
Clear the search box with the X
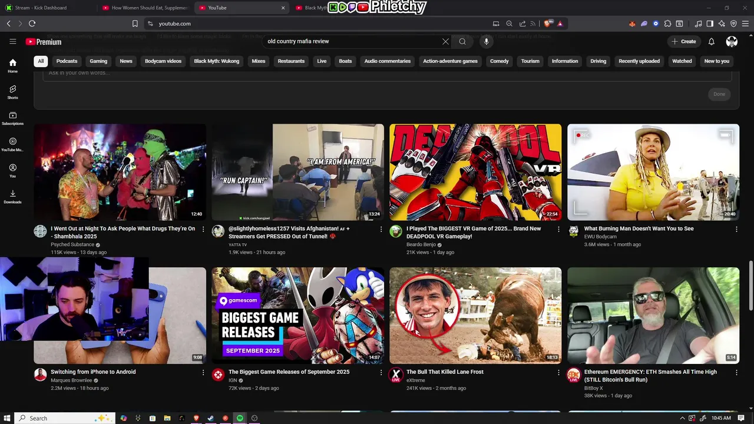coord(445,41)
